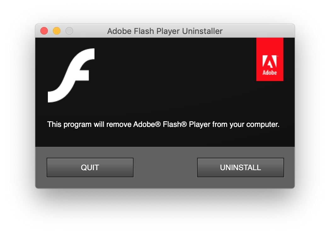Click the triangle in the Adobe logo

pyautogui.click(x=270, y=61)
